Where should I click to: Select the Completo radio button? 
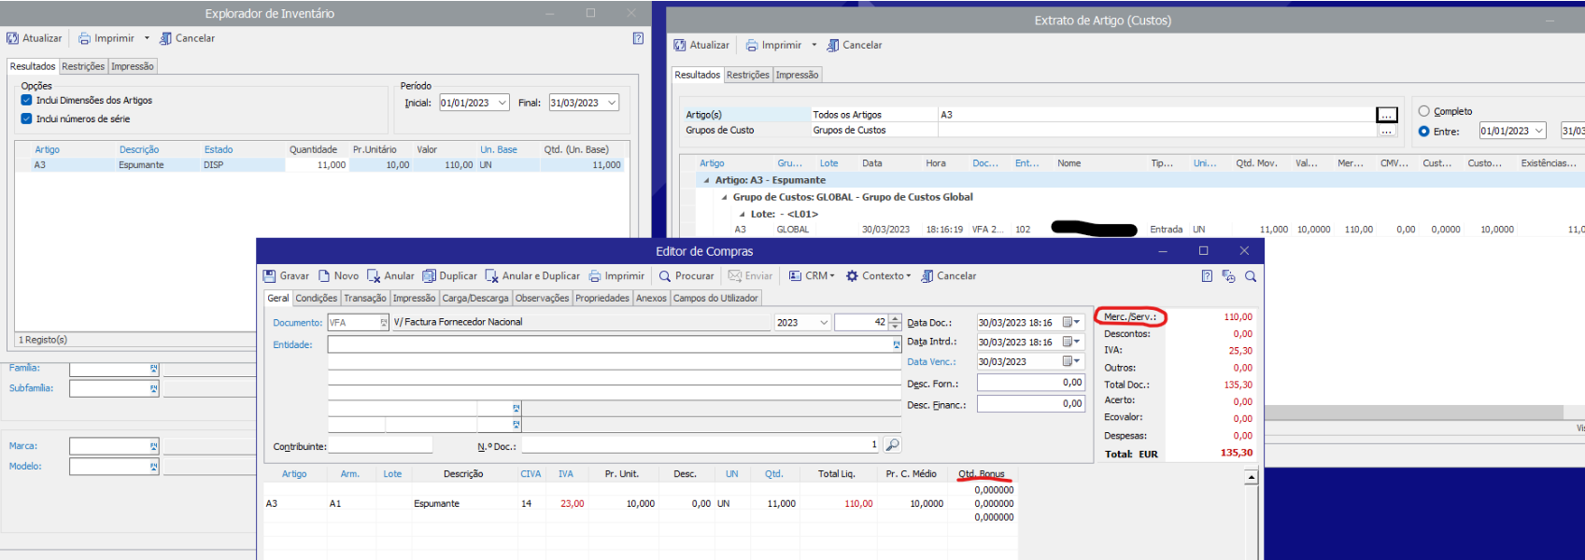point(1423,111)
